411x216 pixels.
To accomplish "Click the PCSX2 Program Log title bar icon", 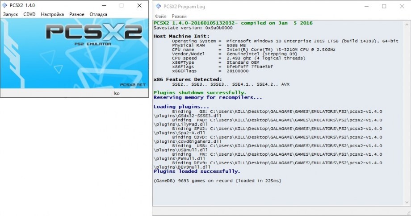I will (x=159, y=6).
